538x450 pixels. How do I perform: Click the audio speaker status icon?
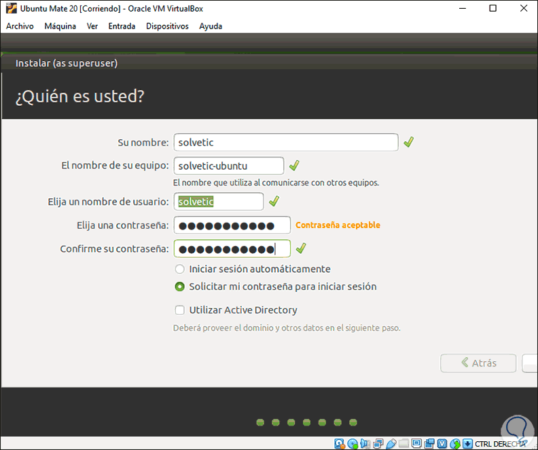coord(365,444)
